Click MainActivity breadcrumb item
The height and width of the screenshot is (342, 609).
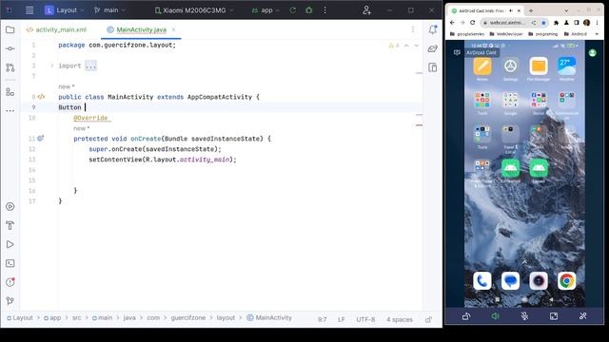pos(269,318)
